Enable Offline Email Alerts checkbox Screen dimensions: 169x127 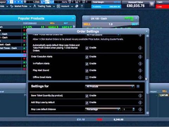pyautogui.click(x=87, y=77)
